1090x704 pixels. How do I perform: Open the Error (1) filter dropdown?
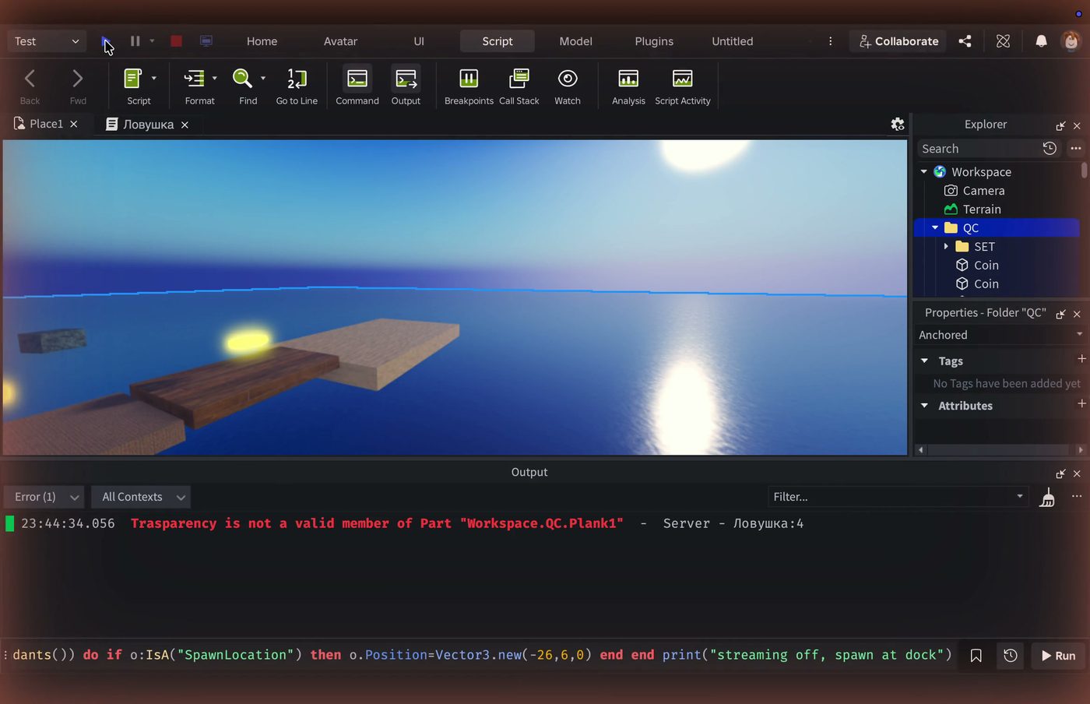coord(46,497)
